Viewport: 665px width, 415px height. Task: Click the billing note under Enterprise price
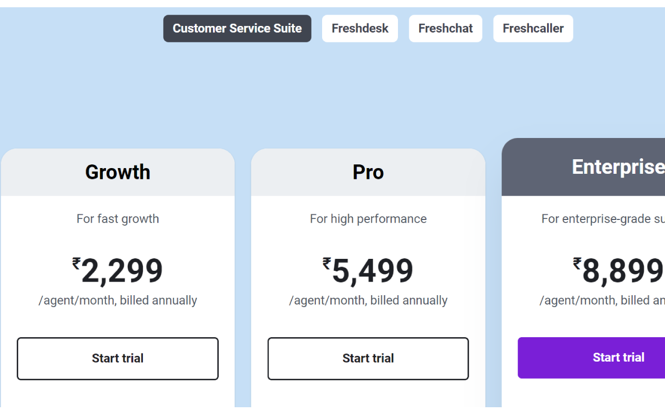(603, 300)
